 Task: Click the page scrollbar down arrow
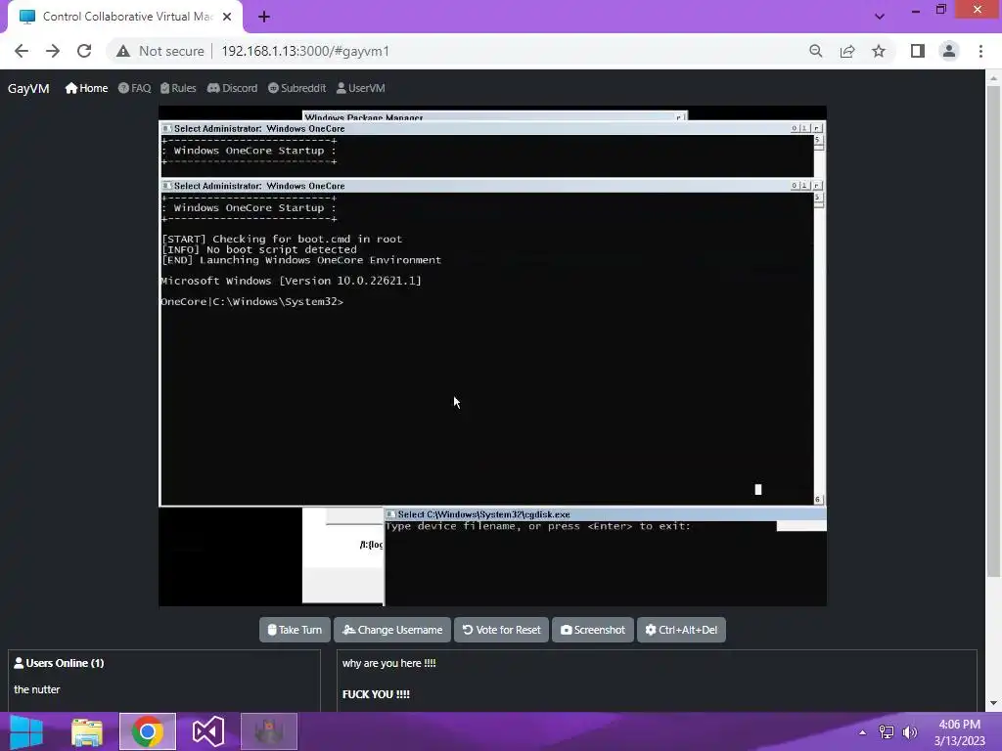[992, 703]
